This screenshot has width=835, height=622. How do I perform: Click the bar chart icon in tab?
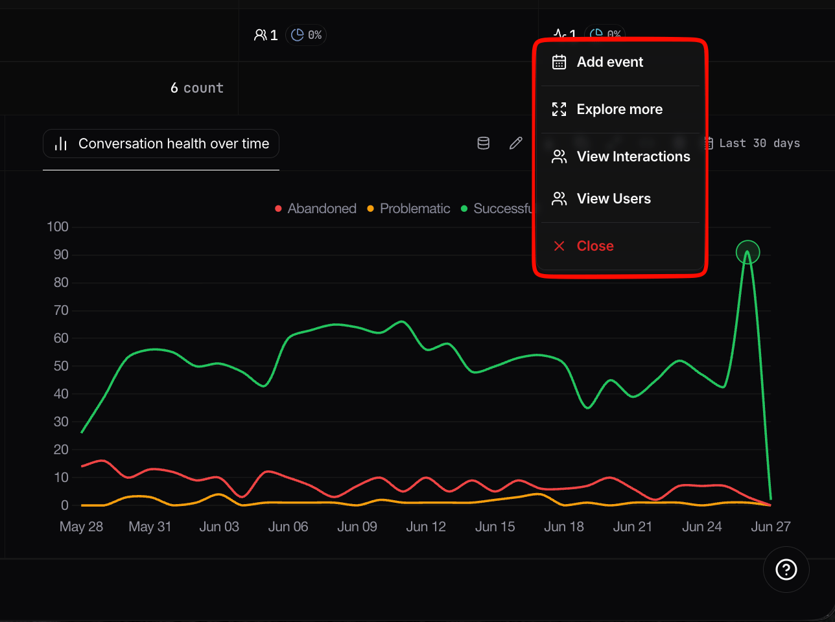point(61,144)
